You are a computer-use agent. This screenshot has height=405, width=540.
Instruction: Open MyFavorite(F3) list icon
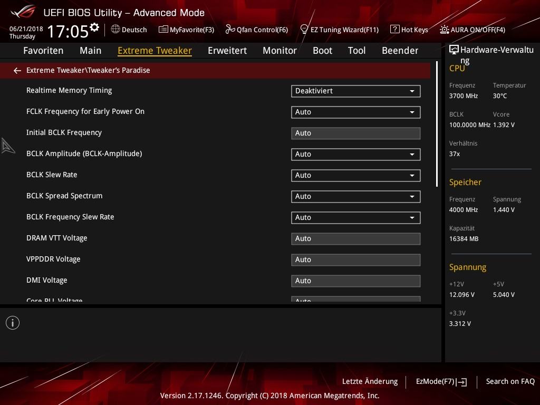coord(163,30)
